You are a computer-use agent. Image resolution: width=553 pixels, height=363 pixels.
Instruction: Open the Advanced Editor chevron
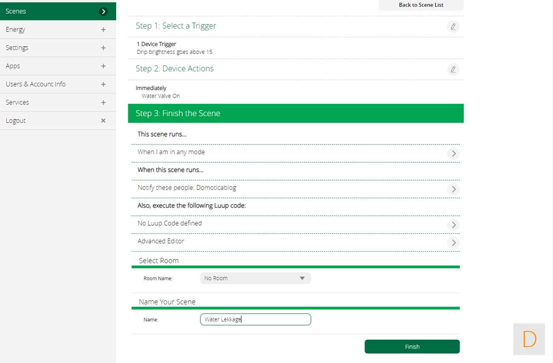453,243
